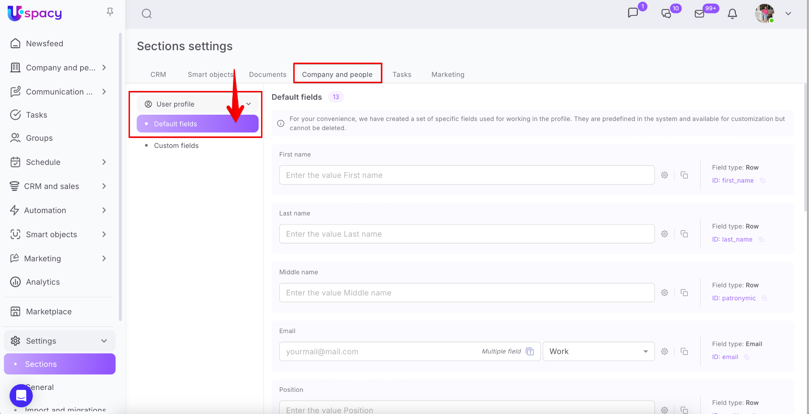Open the notifications bell

[732, 14]
